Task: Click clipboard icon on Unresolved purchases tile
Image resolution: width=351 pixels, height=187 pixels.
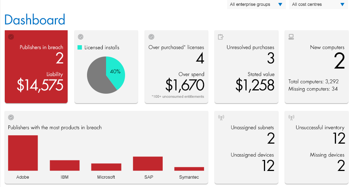Action: (x=220, y=37)
